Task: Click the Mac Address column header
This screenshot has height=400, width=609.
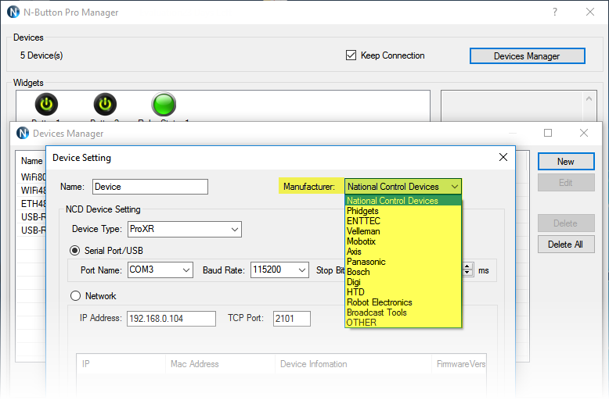Action: point(220,364)
